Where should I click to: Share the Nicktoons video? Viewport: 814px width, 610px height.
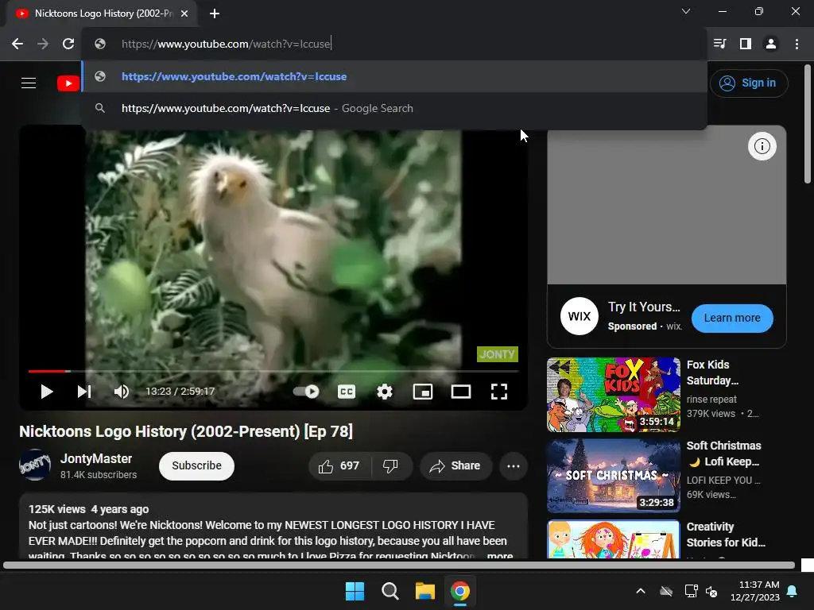click(x=455, y=465)
